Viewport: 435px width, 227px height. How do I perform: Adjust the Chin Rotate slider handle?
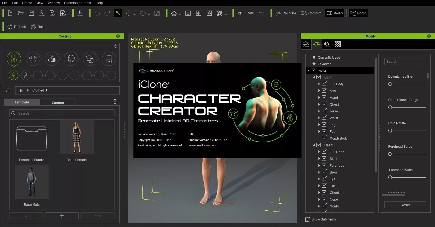390,131
